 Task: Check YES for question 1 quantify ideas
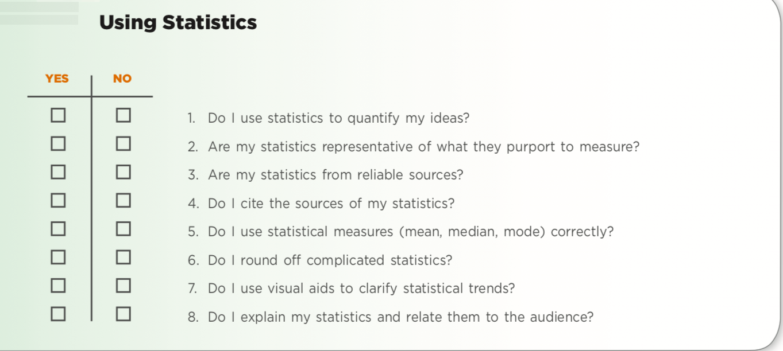click(57, 115)
